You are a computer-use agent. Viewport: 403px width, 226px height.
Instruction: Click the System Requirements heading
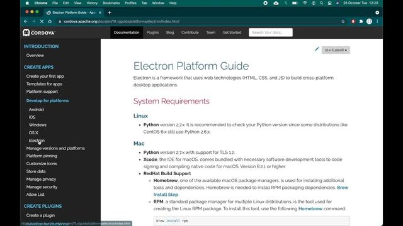point(171,101)
